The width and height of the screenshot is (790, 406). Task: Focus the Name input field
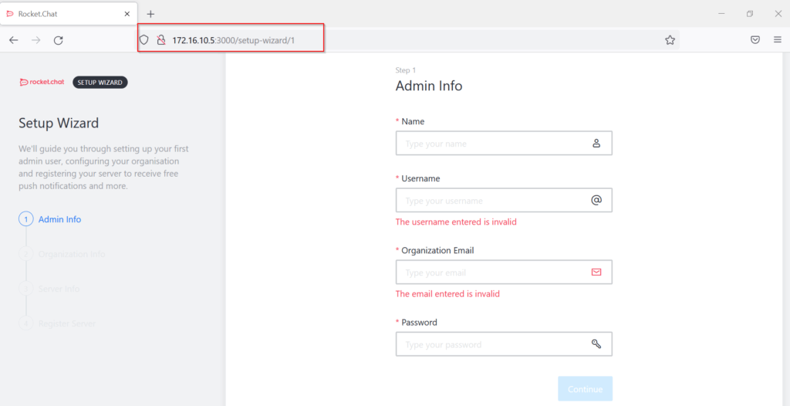click(x=504, y=144)
